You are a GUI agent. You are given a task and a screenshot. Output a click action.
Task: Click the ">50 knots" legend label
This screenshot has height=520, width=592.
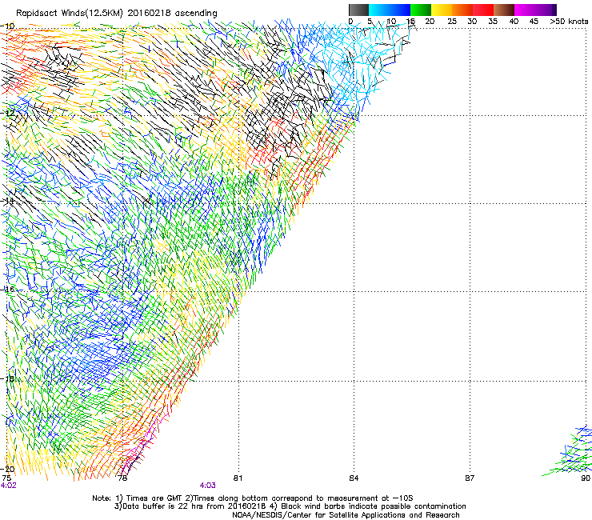coord(569,22)
